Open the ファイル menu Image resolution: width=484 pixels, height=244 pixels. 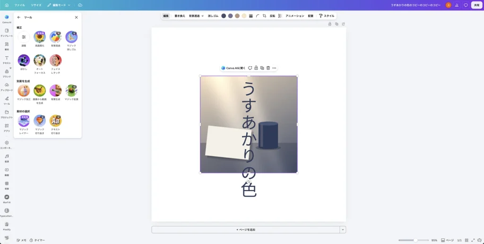coord(19,5)
